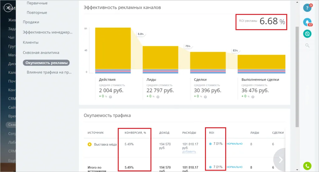
Task: Open Влияние трафика на продажи item
Action: coord(49,72)
